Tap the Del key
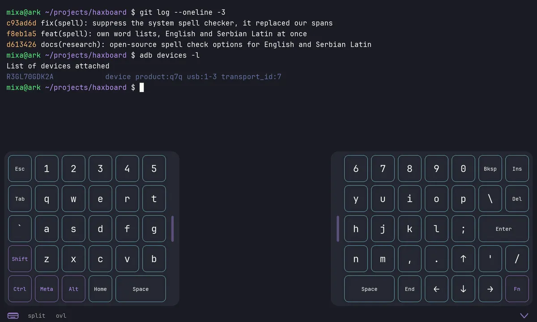537x322 pixels. tap(517, 199)
